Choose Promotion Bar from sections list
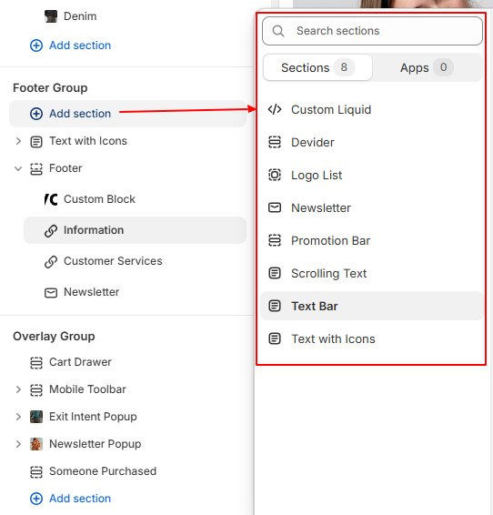 tap(372, 240)
